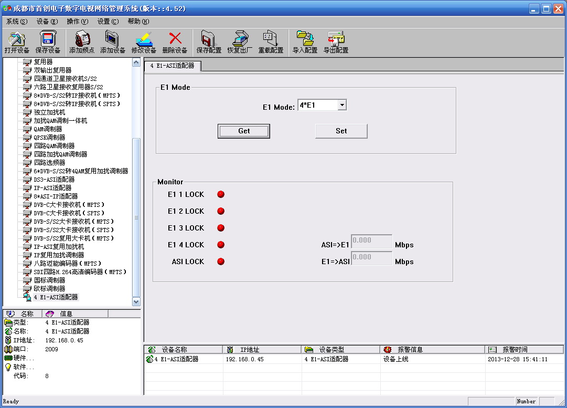Viewport: 567px width, 408px height.
Task: Select QPSK调制器 in the device tree
Action: pyautogui.click(x=49, y=138)
